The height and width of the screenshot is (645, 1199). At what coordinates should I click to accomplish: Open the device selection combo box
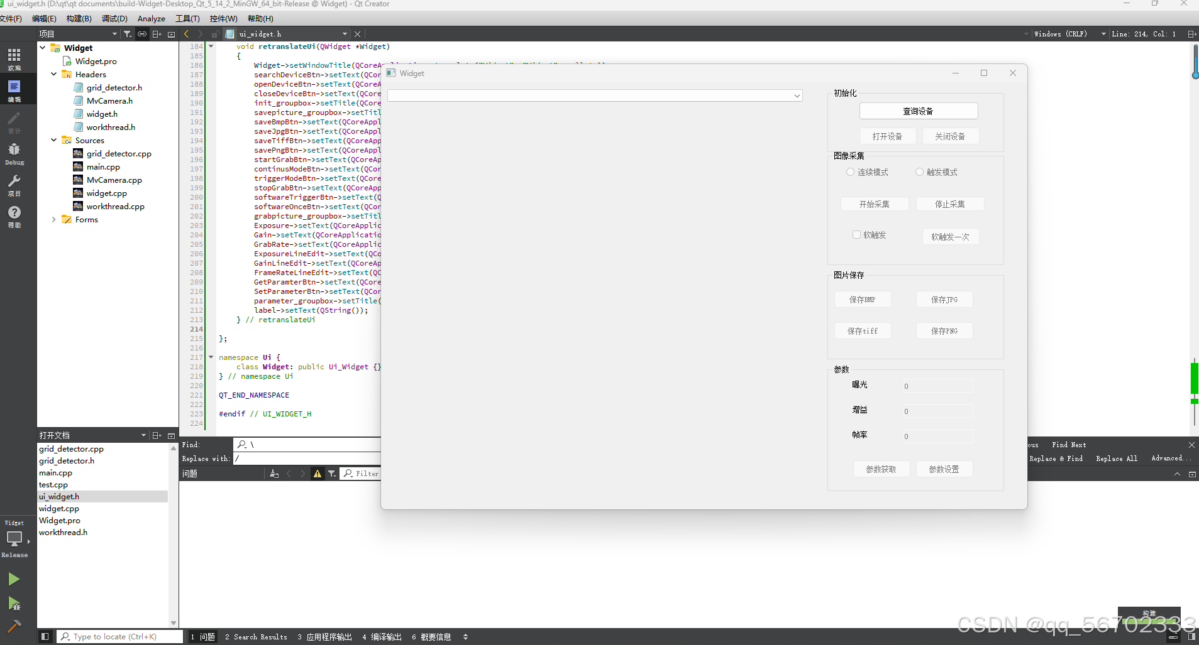click(x=797, y=95)
